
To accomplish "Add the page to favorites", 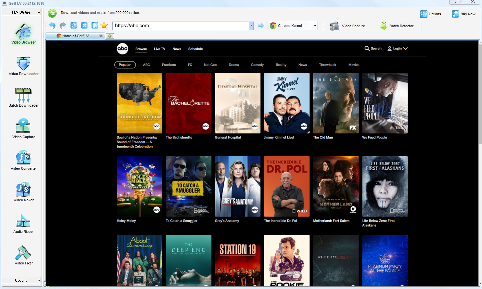I will click(x=104, y=26).
